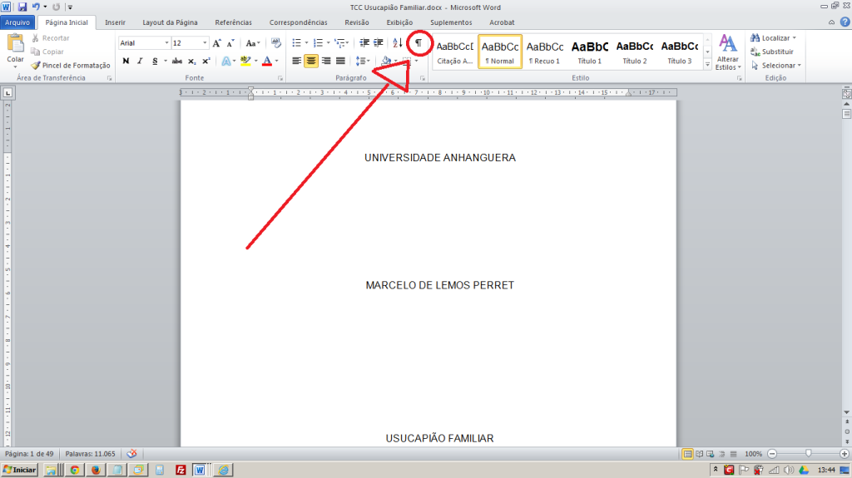Apply paragraph shading with paint bucket

pyautogui.click(x=386, y=61)
